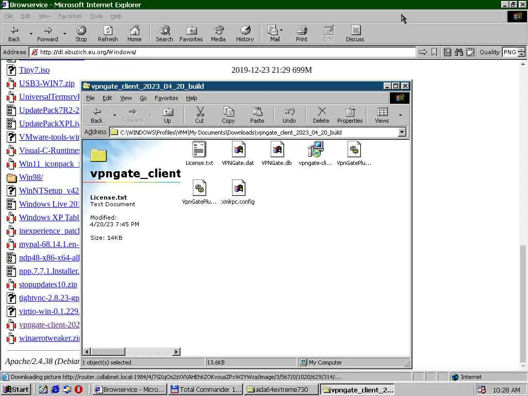
Task: Copy the selected file
Action: [x=228, y=115]
